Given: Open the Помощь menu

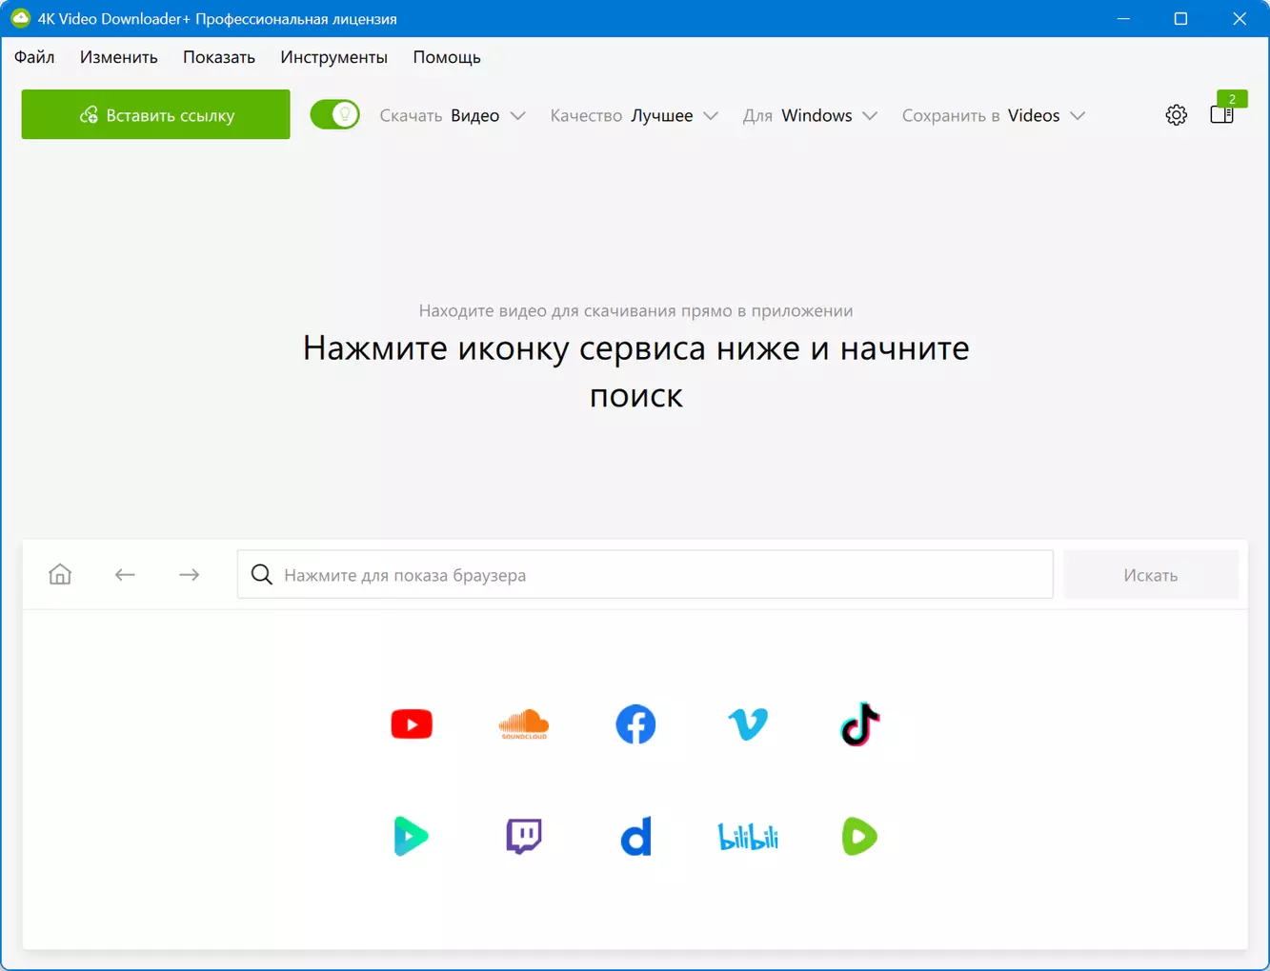Looking at the screenshot, I should (447, 57).
